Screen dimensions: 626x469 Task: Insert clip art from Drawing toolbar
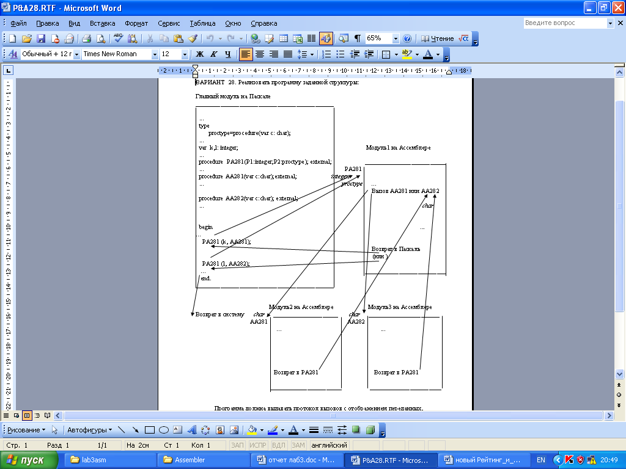coord(220,430)
